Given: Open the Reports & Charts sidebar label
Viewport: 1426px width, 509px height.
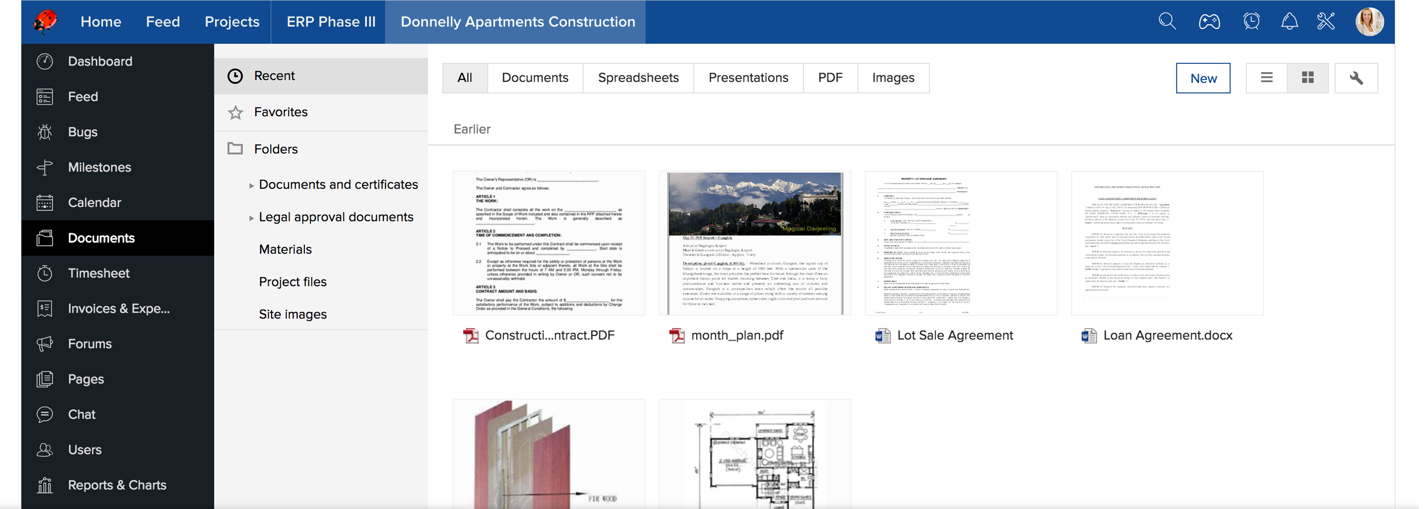Looking at the screenshot, I should [x=117, y=485].
